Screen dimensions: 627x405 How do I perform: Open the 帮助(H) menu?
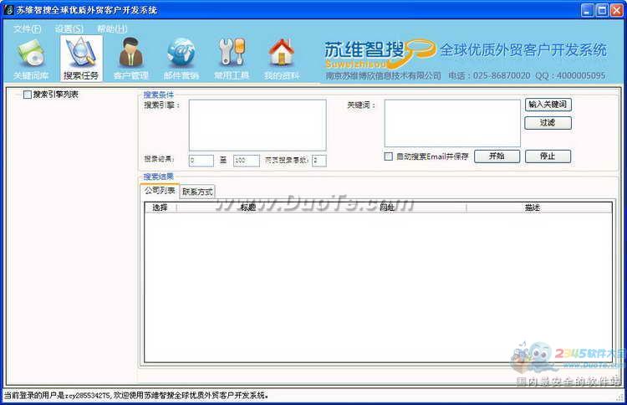pyautogui.click(x=112, y=28)
